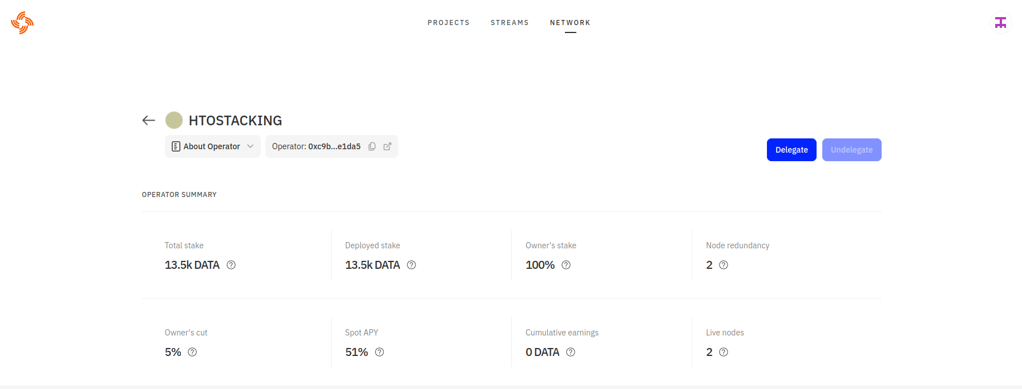1022x389 pixels.
Task: Switch to the Streams tab
Action: tap(510, 23)
